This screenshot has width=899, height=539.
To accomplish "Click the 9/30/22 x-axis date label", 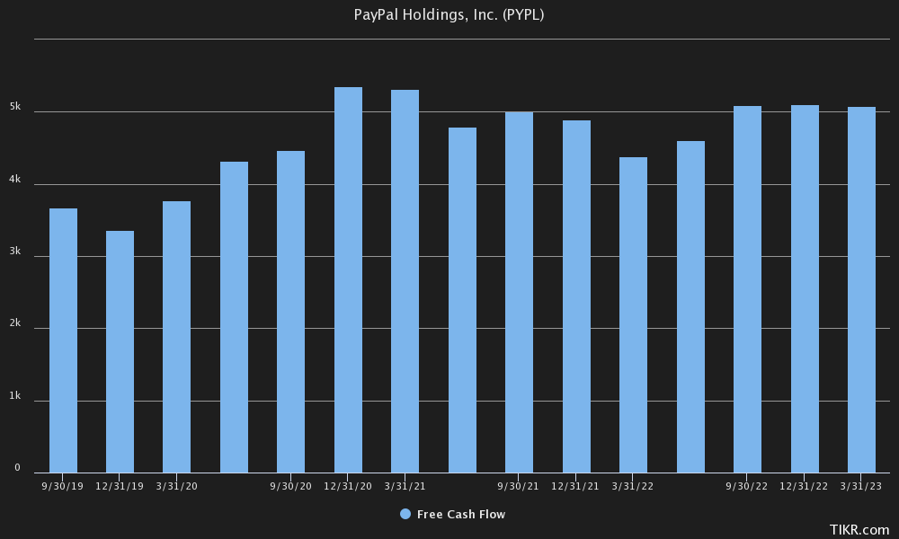I will pyautogui.click(x=746, y=486).
